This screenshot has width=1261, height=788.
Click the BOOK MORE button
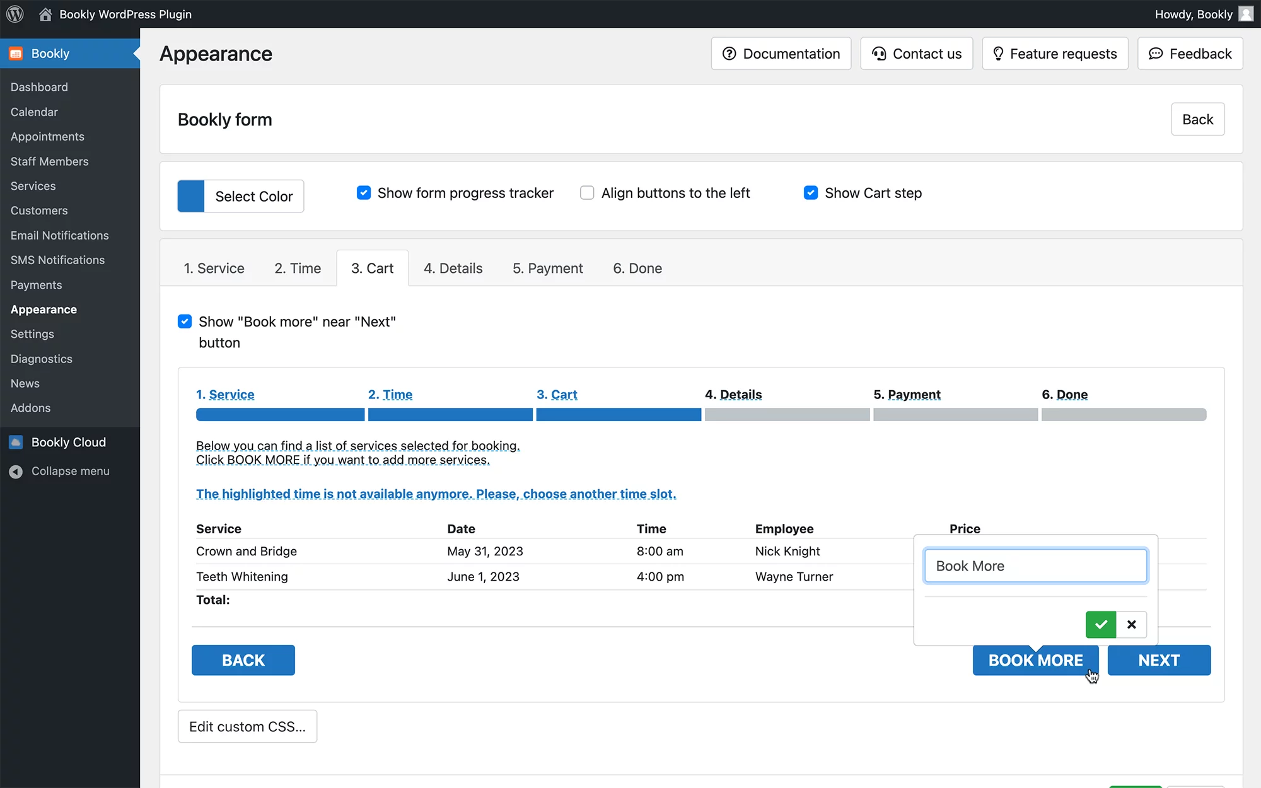(x=1035, y=660)
